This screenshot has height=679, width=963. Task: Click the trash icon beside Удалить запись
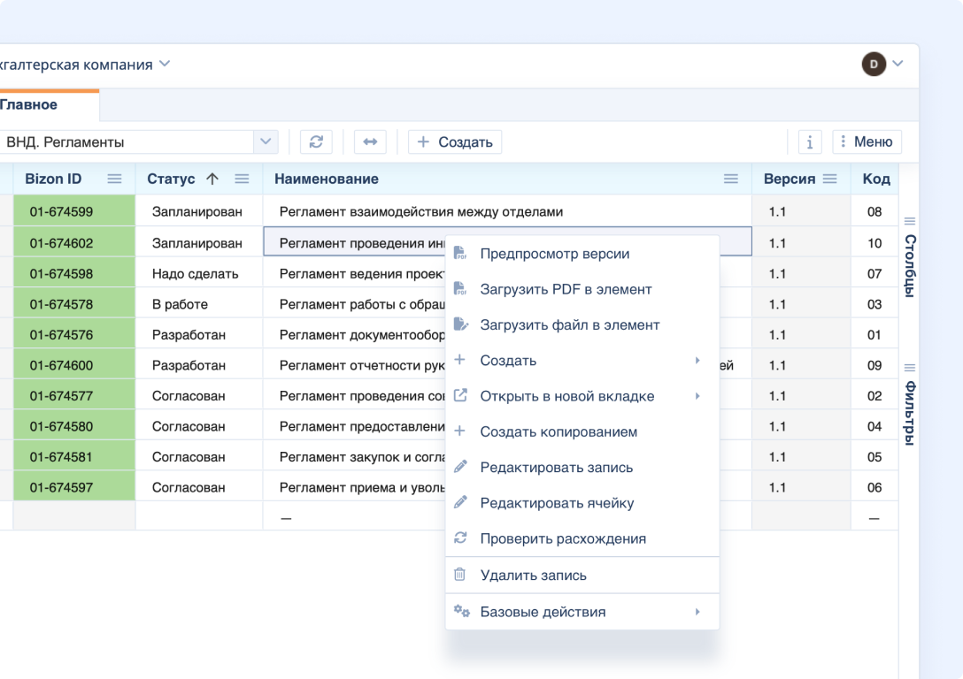coord(459,575)
